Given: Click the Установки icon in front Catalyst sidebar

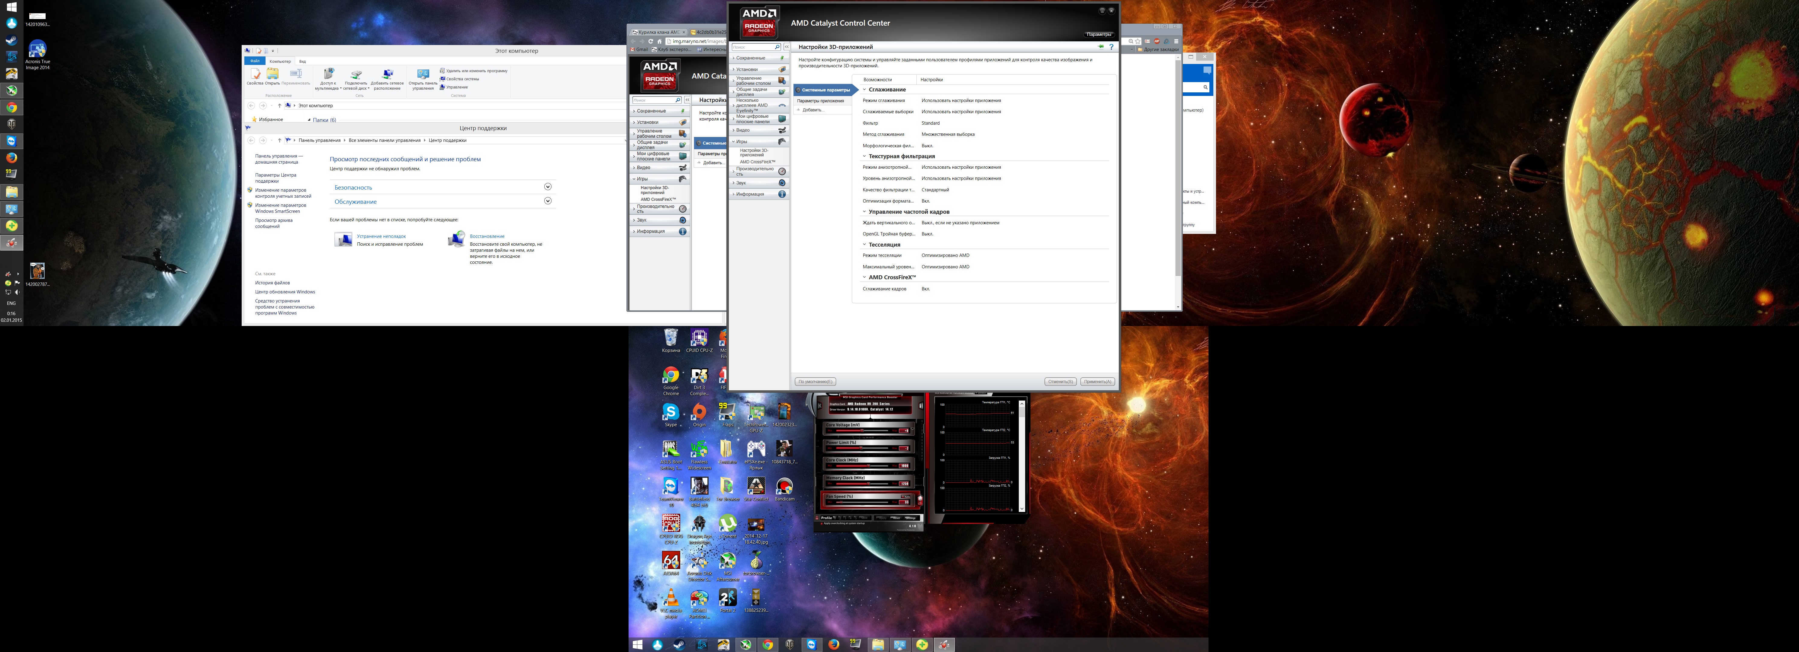Looking at the screenshot, I should point(782,69).
